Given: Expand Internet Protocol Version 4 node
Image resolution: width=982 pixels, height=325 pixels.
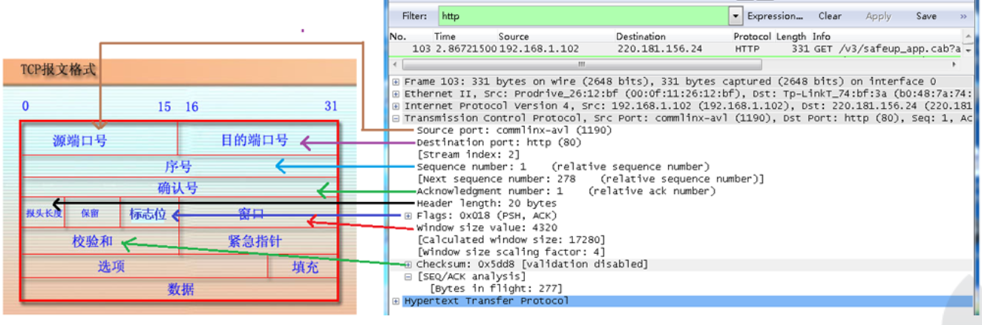Looking at the screenshot, I should 396,106.
